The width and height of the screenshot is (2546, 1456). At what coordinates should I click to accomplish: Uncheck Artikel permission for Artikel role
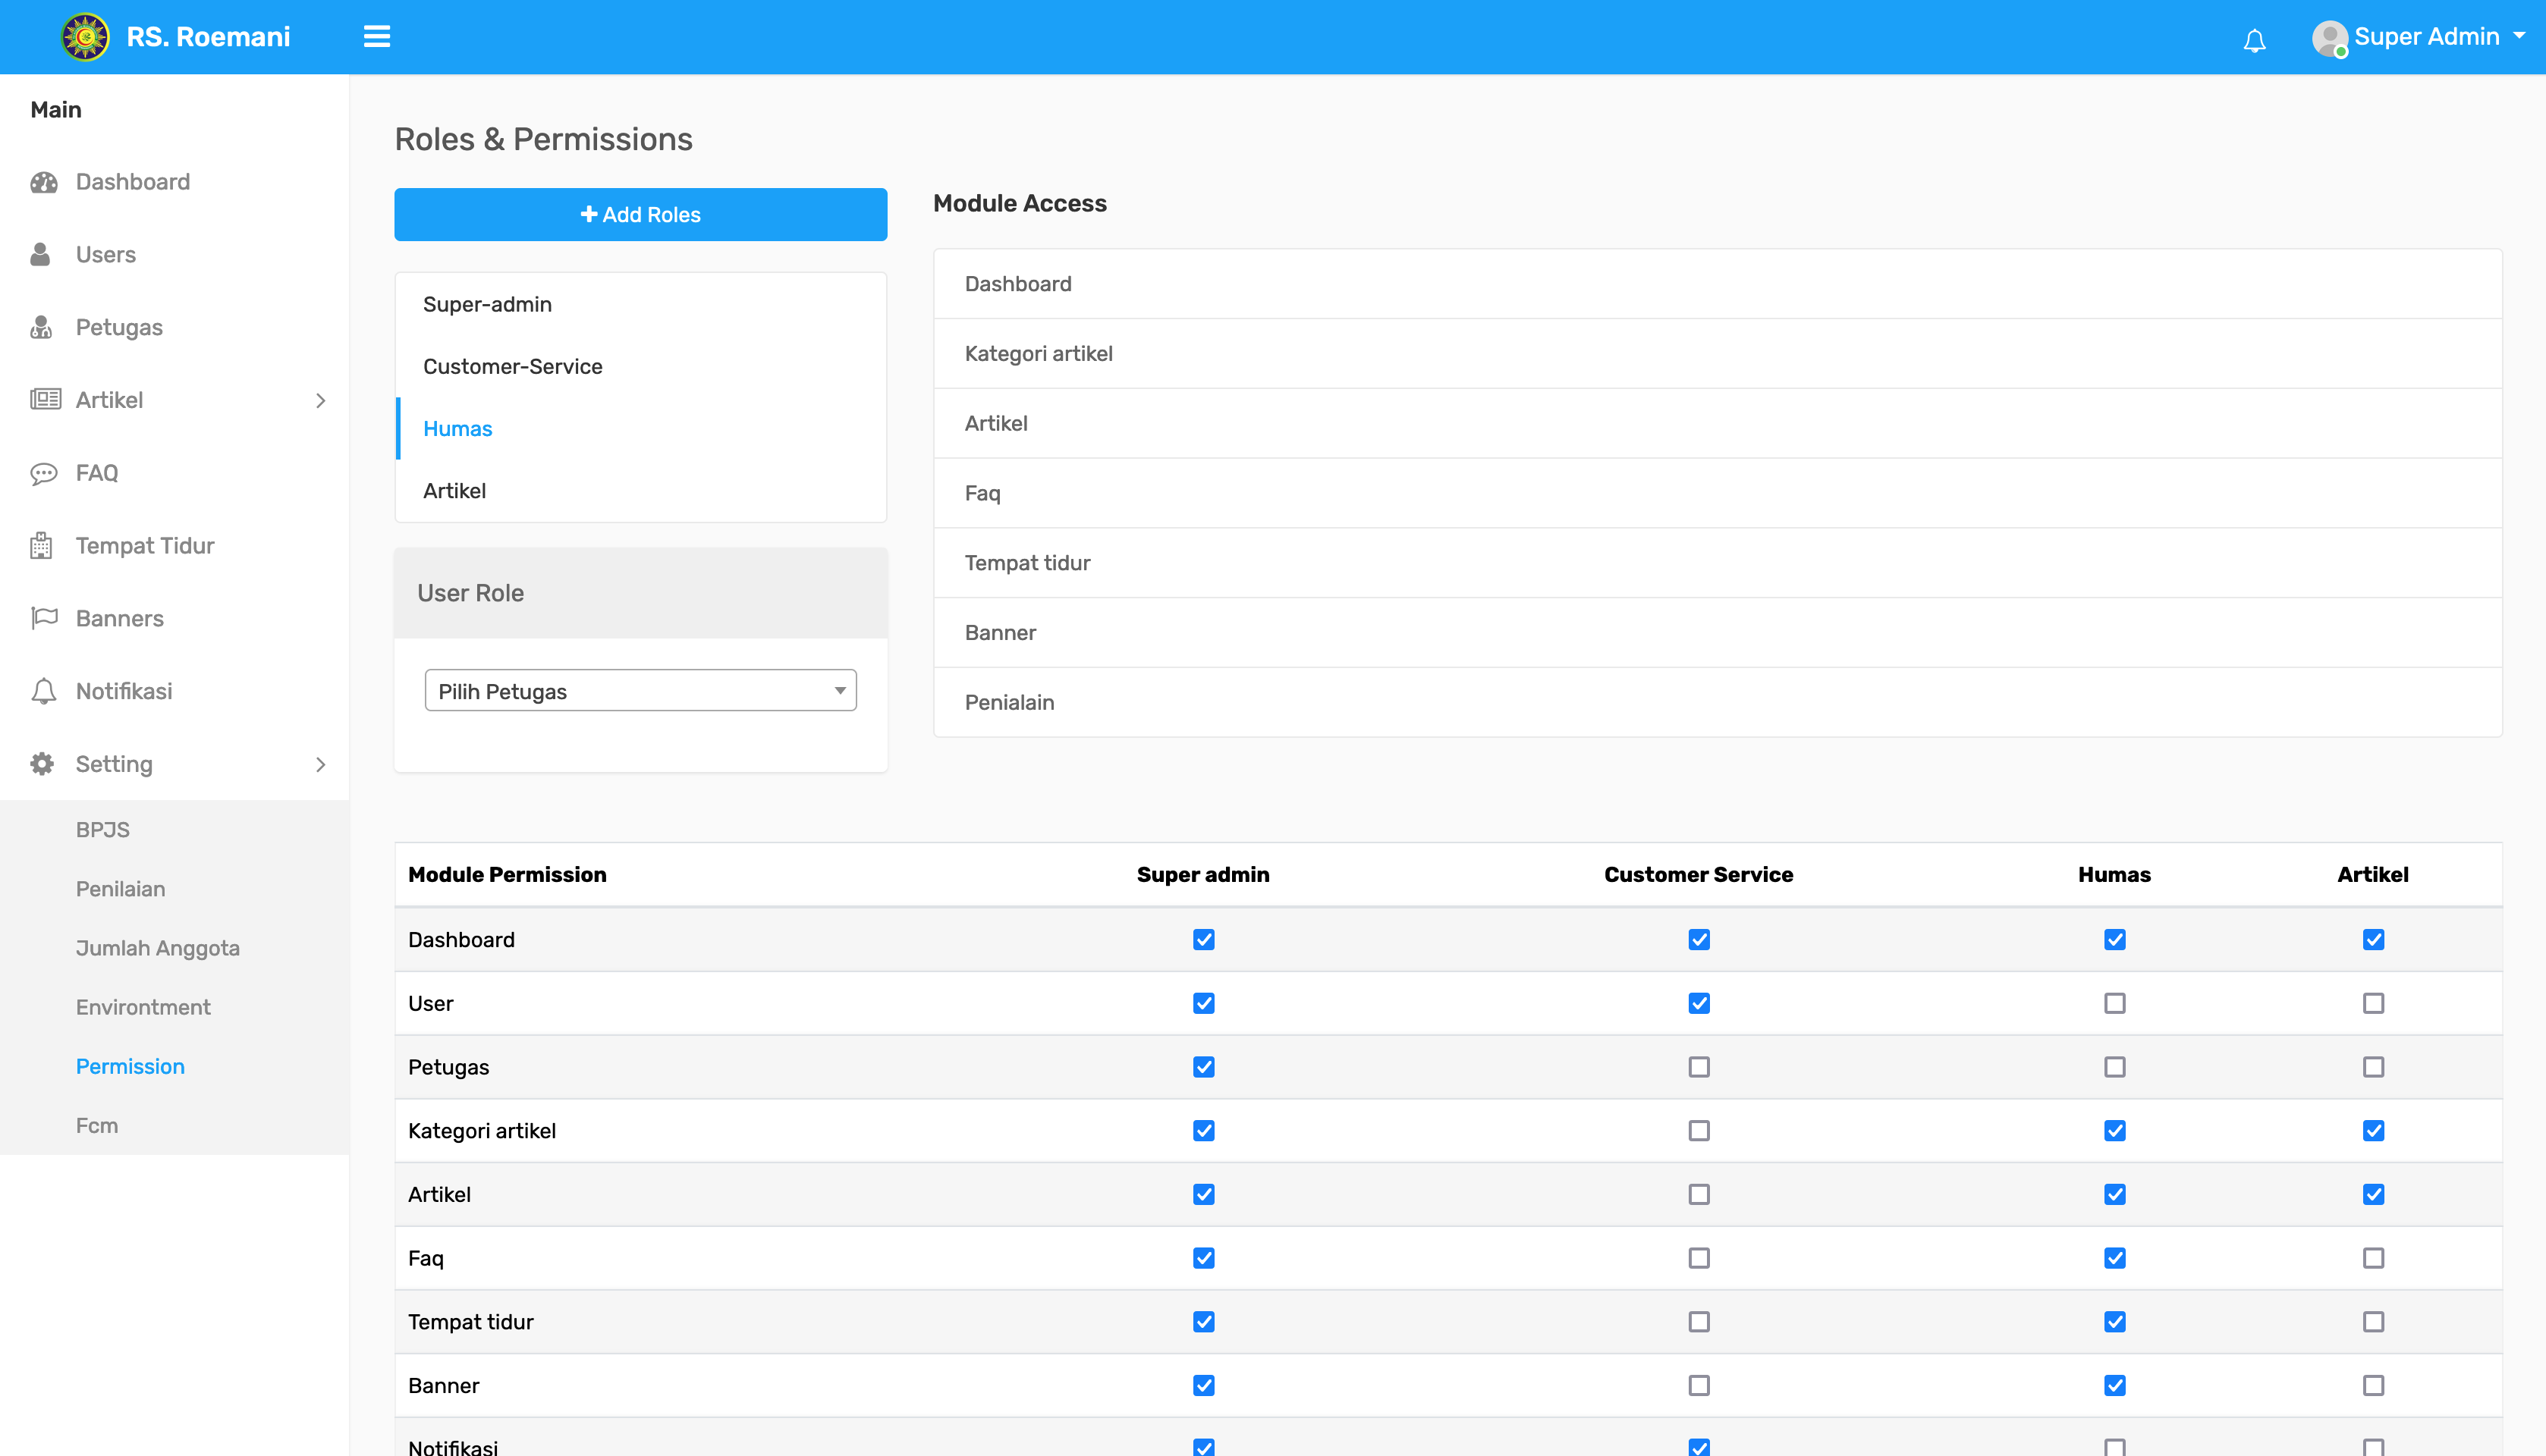click(x=2374, y=1194)
